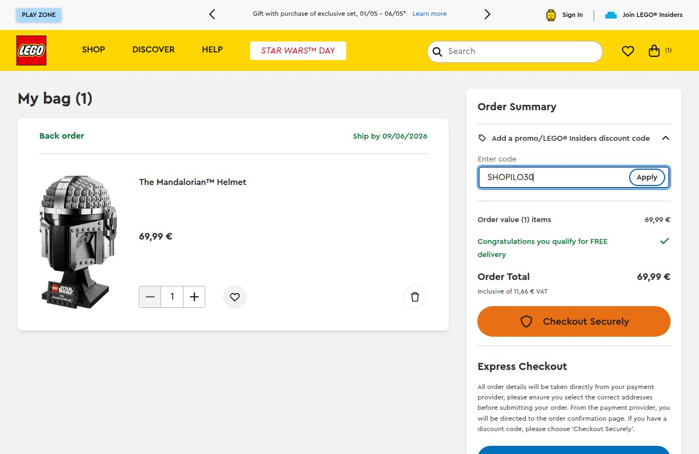
Task: Click Join LEGO Insiders link
Action: [x=653, y=15]
